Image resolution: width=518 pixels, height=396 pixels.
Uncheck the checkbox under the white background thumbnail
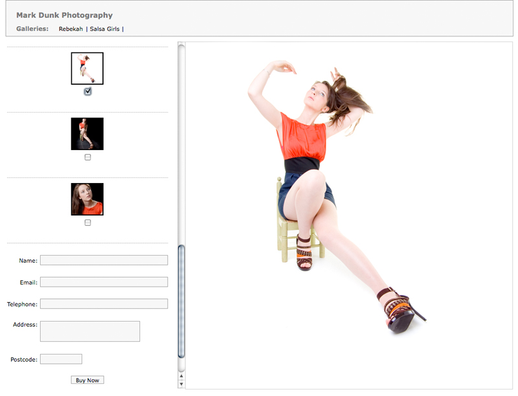pyautogui.click(x=87, y=91)
